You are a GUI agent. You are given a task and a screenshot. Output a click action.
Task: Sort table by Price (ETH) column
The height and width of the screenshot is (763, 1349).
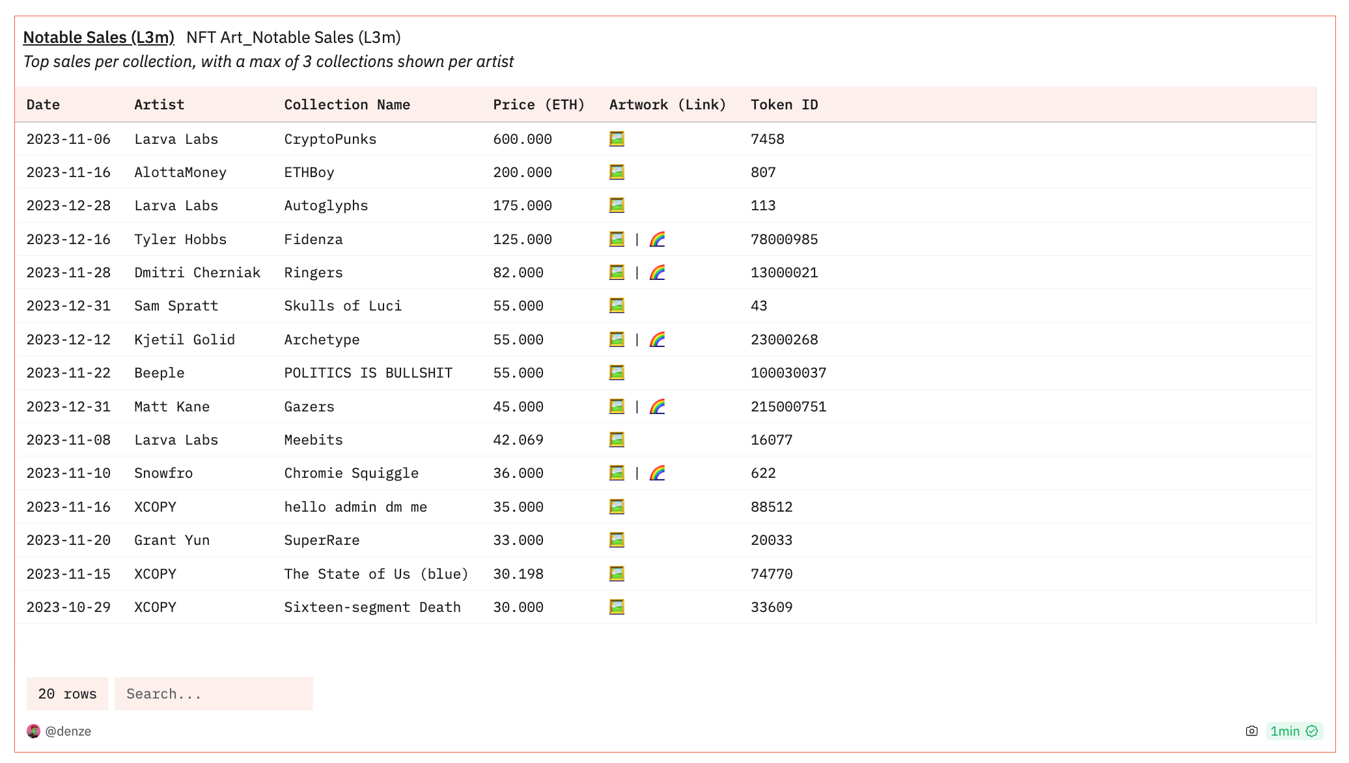pyautogui.click(x=538, y=104)
